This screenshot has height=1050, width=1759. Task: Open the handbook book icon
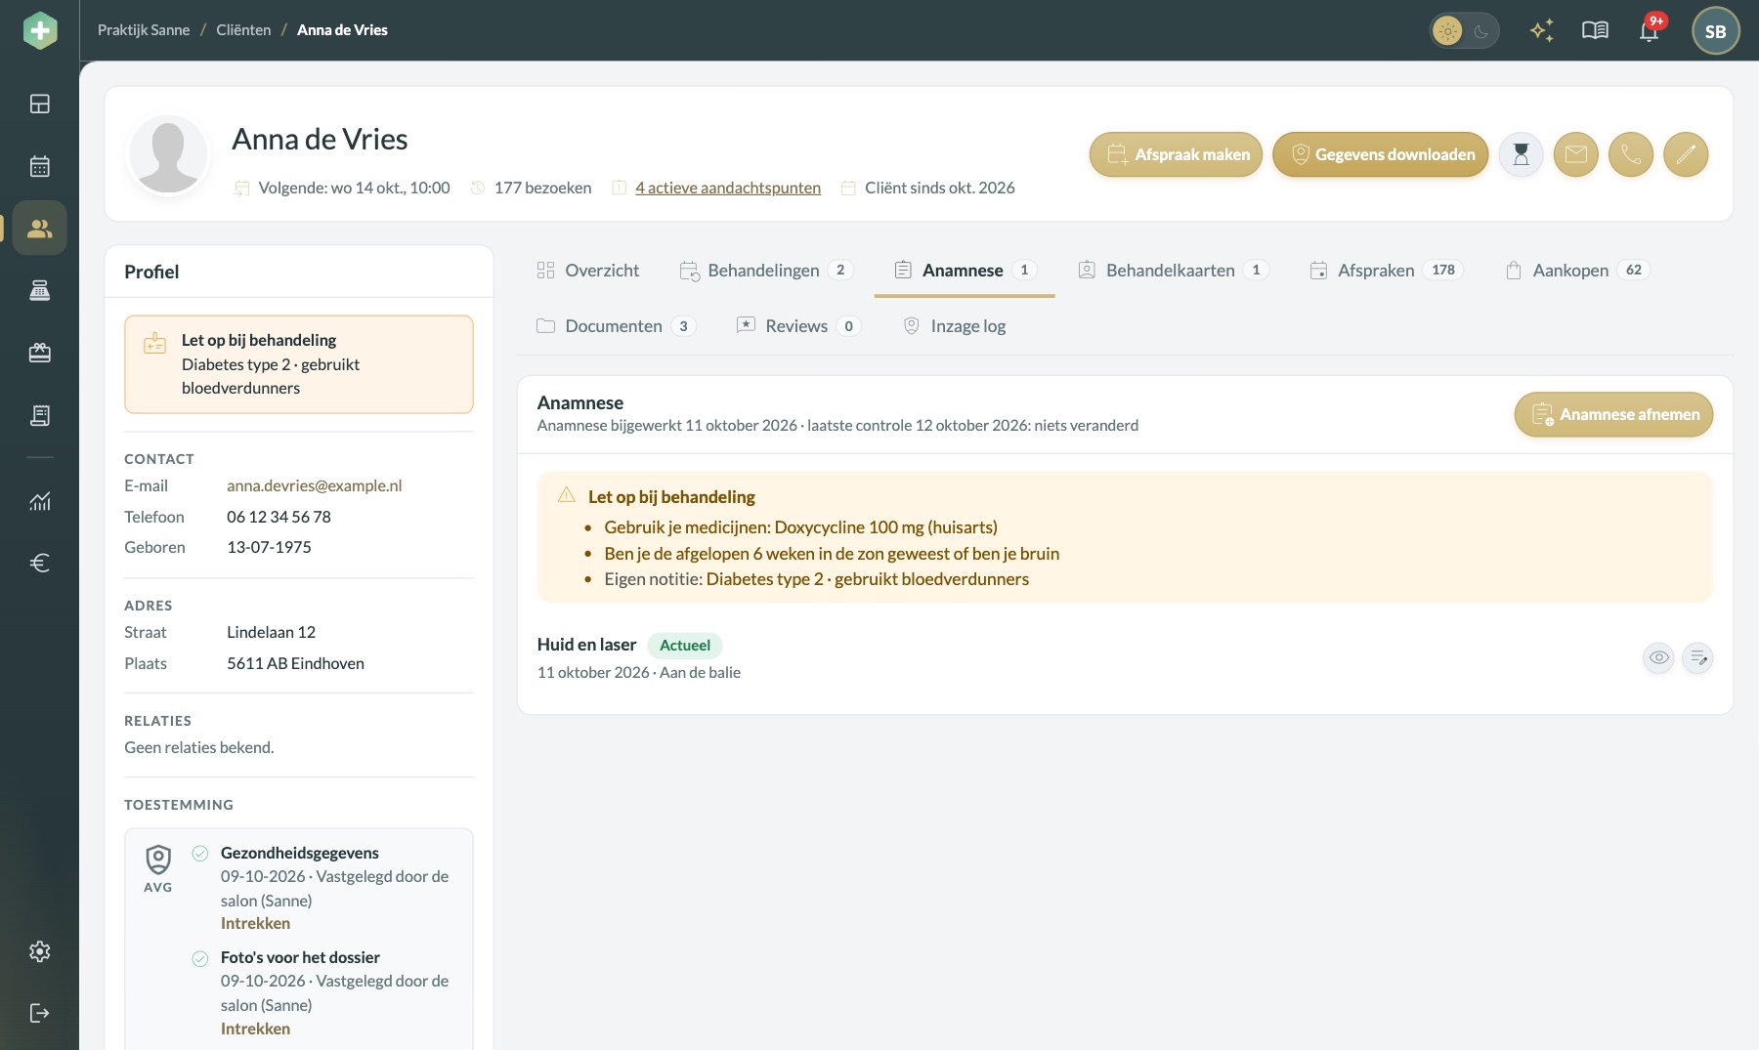pos(1595,30)
